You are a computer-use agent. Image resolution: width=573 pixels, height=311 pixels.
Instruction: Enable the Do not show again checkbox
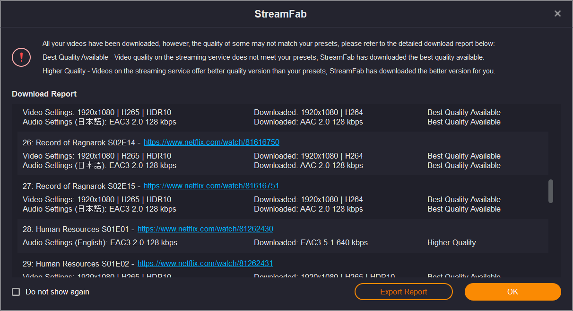16,292
